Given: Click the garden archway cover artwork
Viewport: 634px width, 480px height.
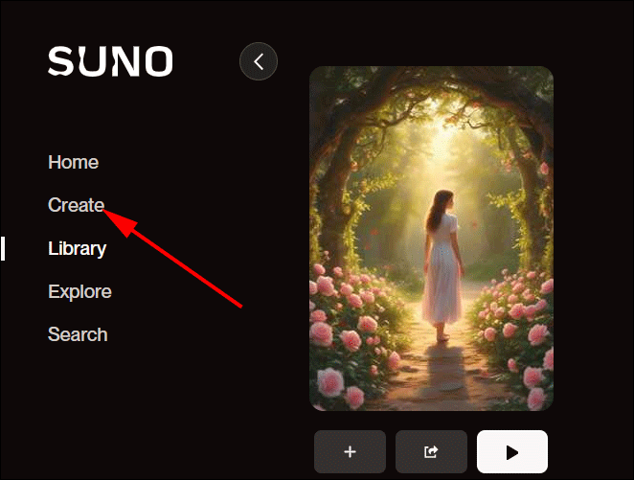Looking at the screenshot, I should pos(431,239).
